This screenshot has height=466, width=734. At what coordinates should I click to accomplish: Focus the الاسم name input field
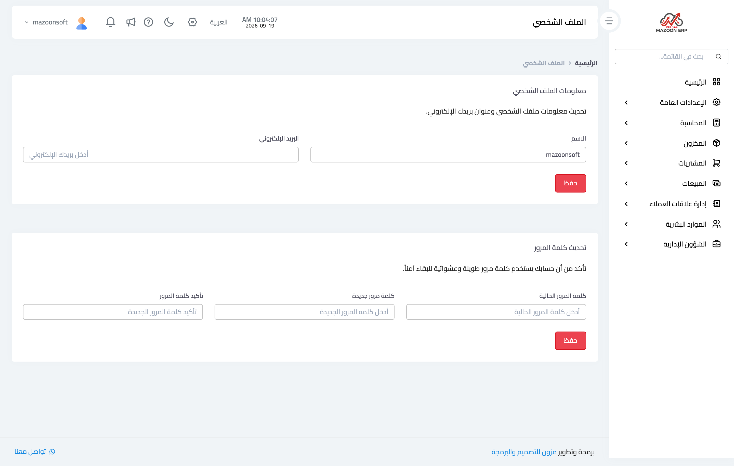pos(448,154)
